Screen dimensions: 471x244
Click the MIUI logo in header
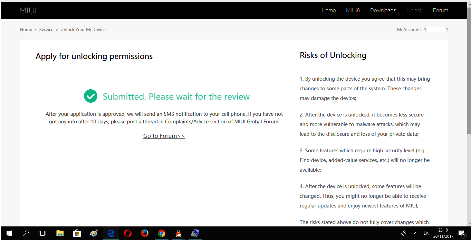coord(28,10)
